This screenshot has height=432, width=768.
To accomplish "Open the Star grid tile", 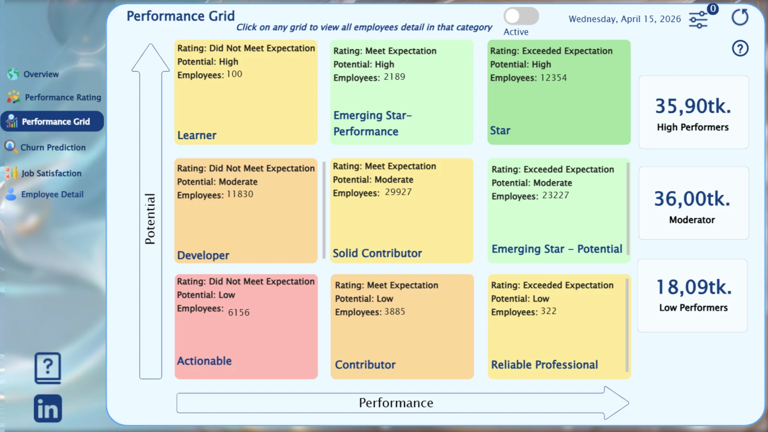I will click(x=558, y=92).
